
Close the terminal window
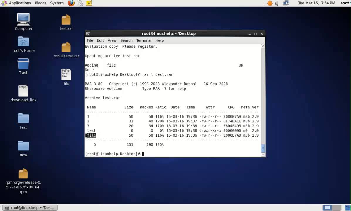tap(261, 34)
